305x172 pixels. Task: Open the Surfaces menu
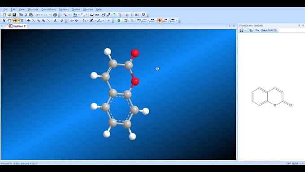tap(64, 9)
